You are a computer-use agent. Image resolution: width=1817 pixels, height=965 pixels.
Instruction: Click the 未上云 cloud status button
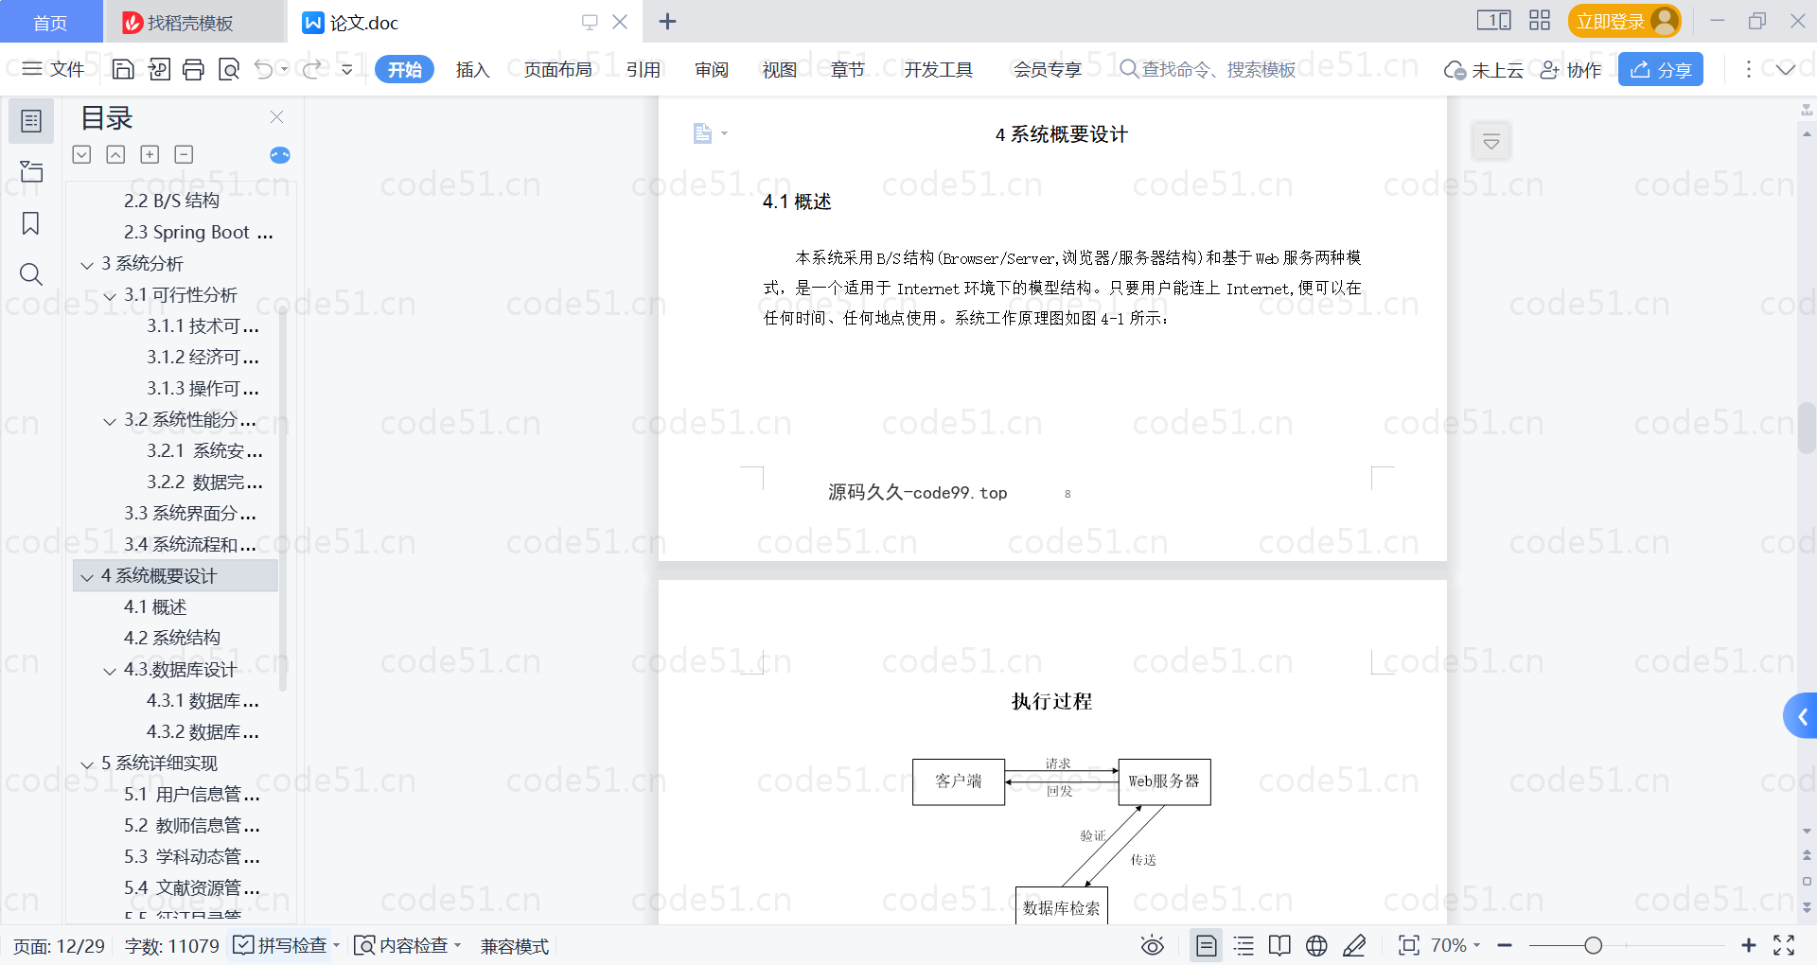pyautogui.click(x=1483, y=69)
